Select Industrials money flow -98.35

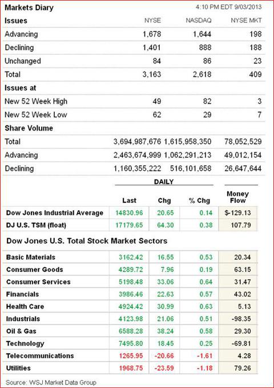pos(241,319)
